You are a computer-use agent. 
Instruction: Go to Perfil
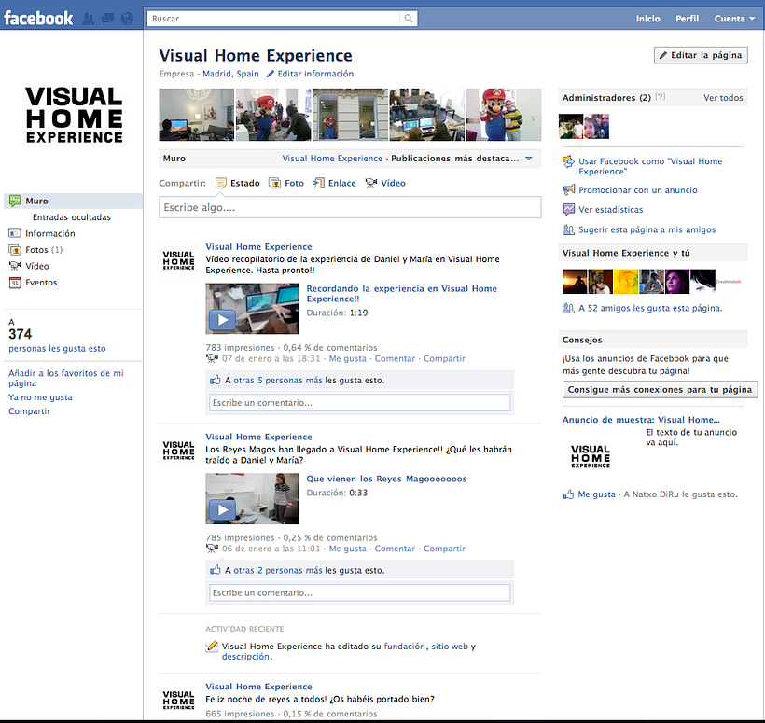pos(687,19)
